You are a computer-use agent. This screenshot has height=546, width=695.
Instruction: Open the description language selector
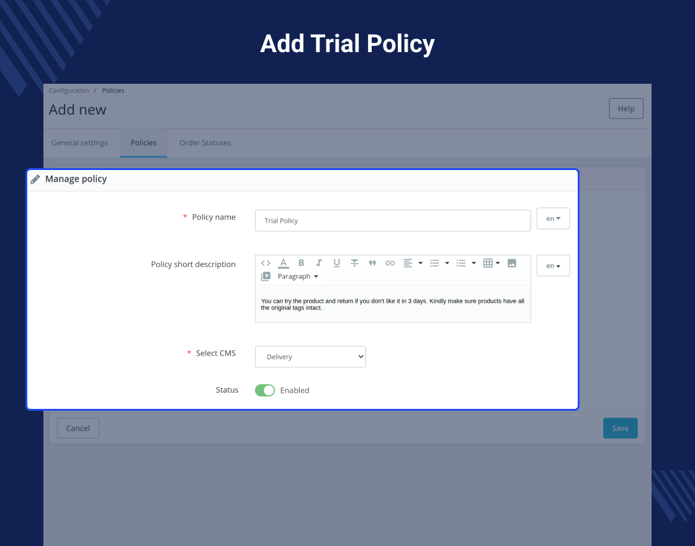[553, 266]
